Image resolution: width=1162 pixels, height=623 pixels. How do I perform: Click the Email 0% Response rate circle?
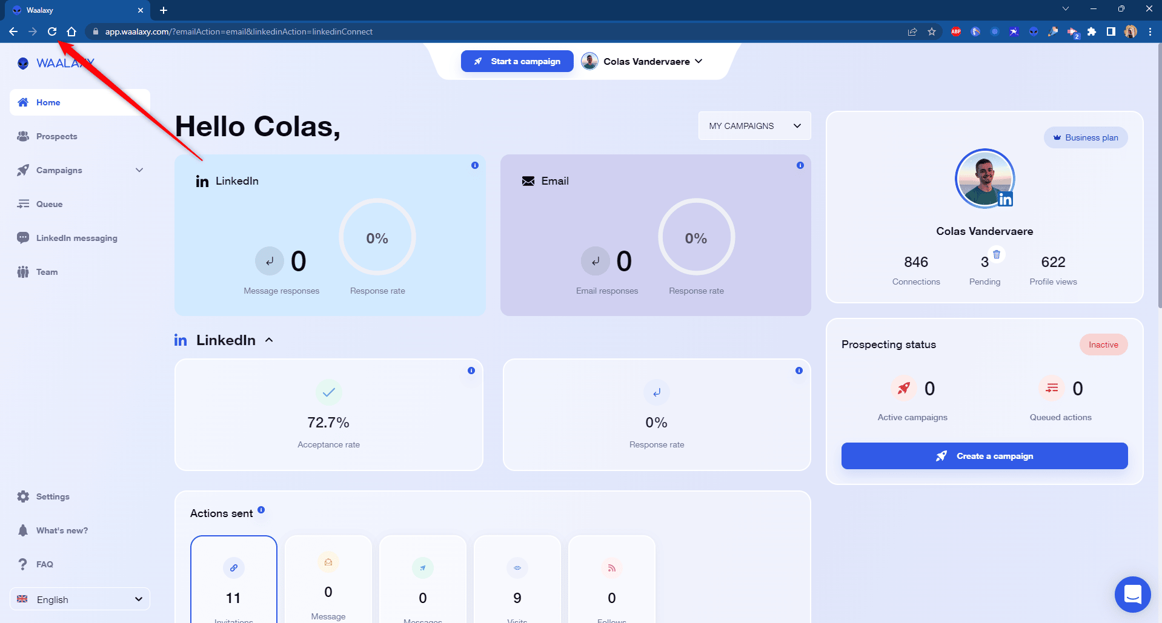pyautogui.click(x=696, y=237)
